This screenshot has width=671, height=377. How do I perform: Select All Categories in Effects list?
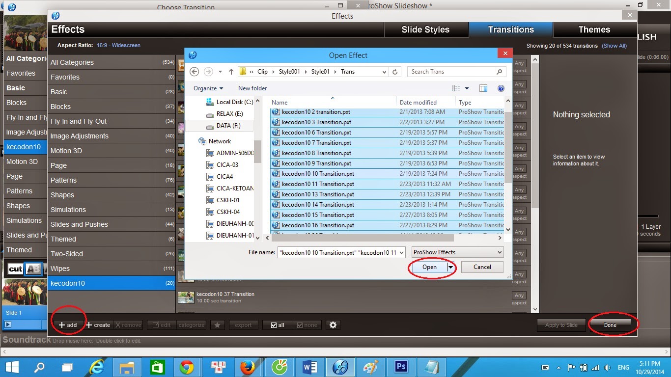coord(112,62)
